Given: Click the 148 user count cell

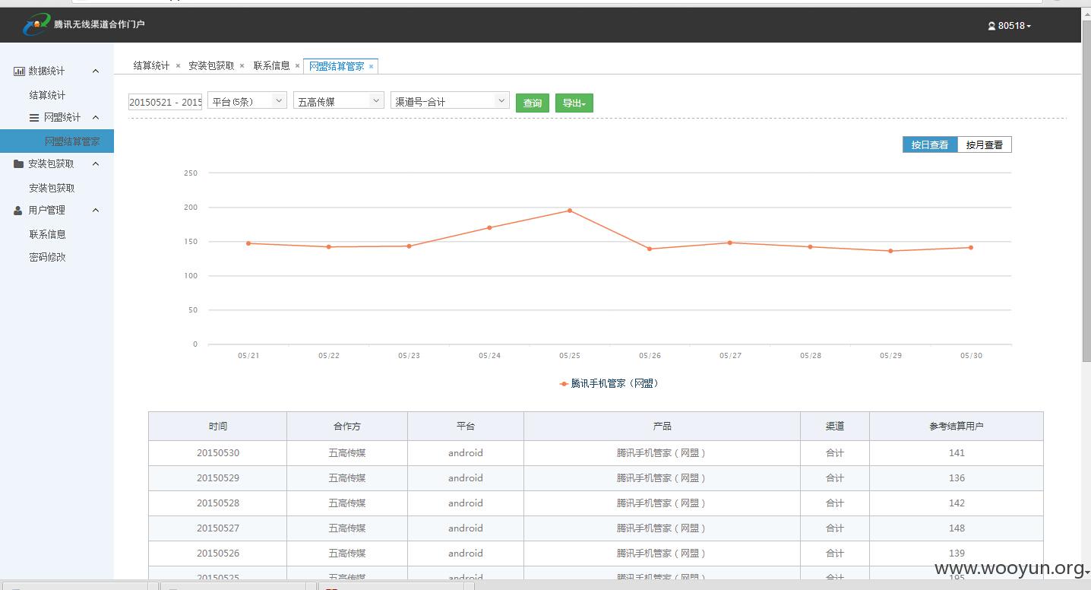Looking at the screenshot, I should coord(957,528).
